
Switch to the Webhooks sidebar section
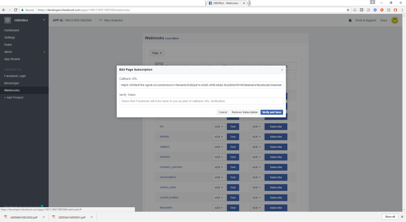click(x=11, y=90)
